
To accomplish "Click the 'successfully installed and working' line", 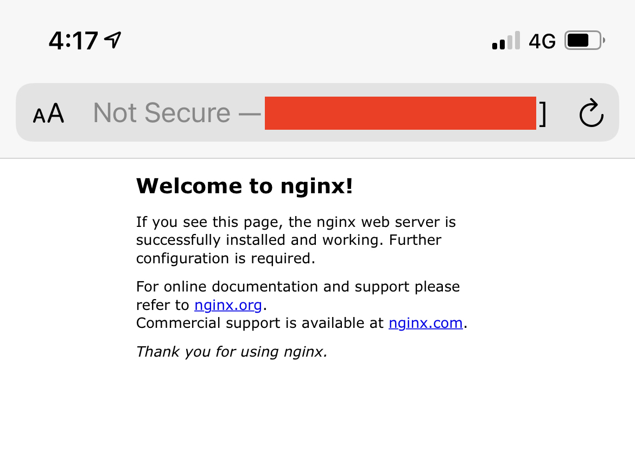I will pyautogui.click(x=289, y=240).
